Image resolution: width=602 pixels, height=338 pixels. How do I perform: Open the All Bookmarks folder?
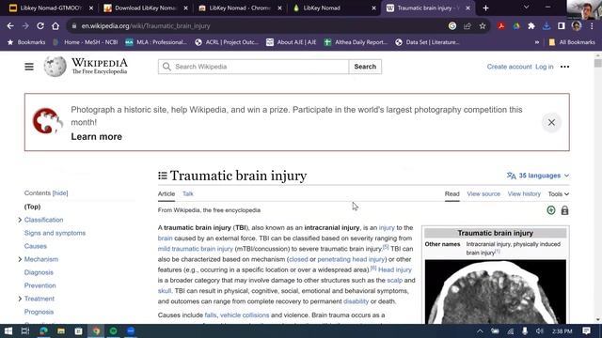(572, 42)
